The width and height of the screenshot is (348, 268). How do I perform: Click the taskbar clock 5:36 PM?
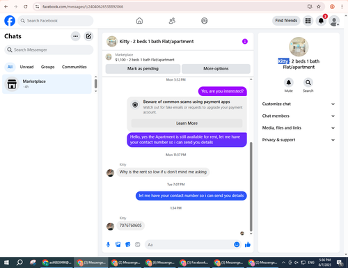point(325,262)
